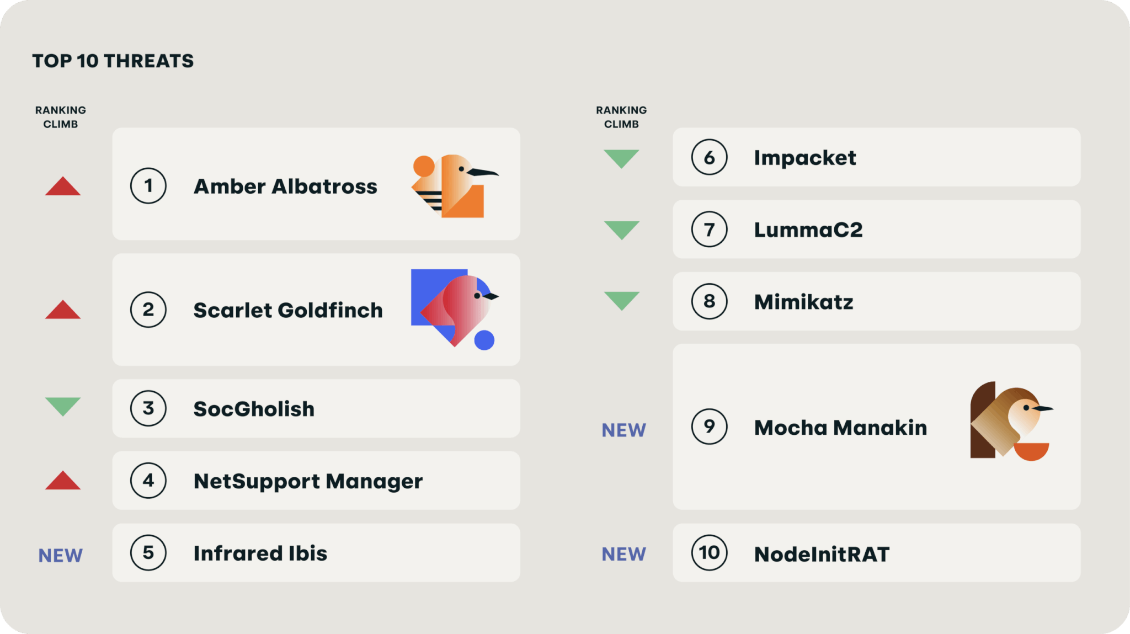Click the red up arrow beside NetSupport Manager
Image resolution: width=1130 pixels, height=634 pixels.
point(63,480)
